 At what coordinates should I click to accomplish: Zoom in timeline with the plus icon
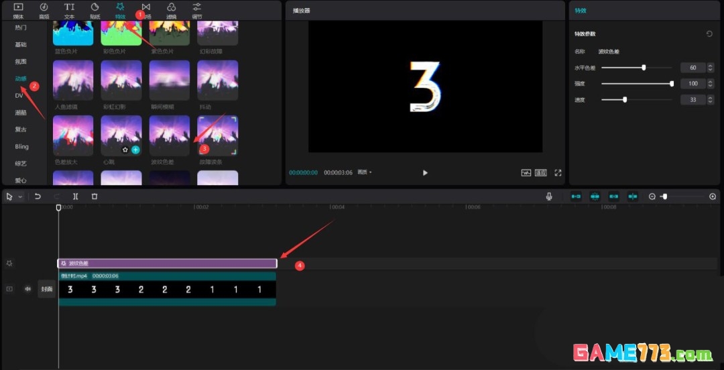click(713, 196)
